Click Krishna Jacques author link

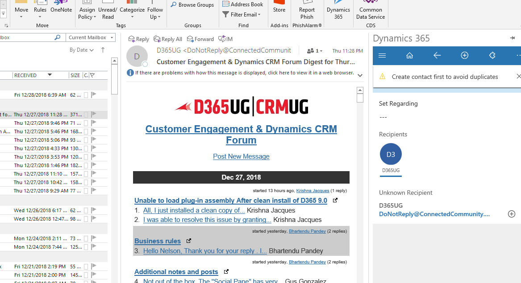pyautogui.click(x=313, y=190)
